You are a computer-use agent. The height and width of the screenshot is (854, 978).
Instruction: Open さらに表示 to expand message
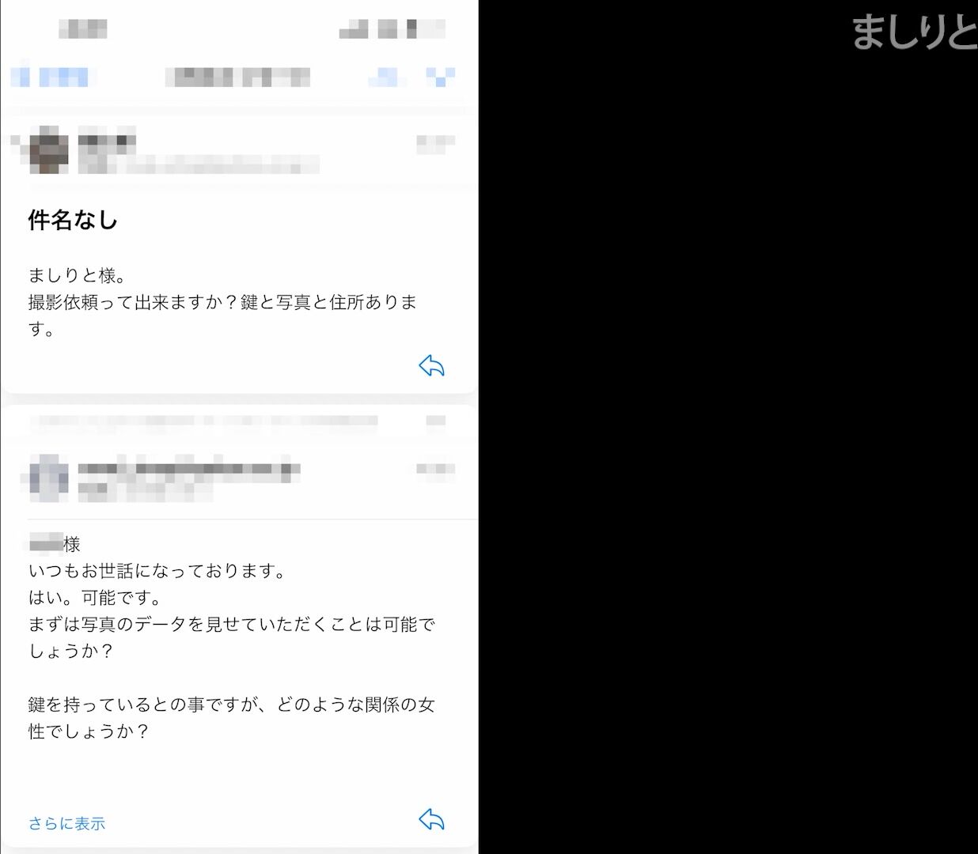pos(67,823)
